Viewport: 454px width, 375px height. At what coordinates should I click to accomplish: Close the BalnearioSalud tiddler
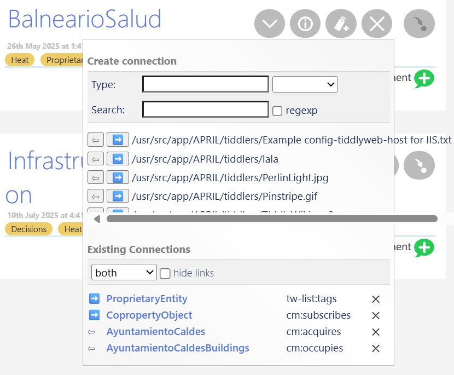[377, 24]
